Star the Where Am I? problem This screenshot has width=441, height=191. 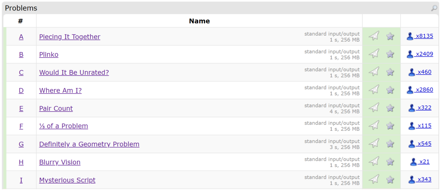coord(390,90)
